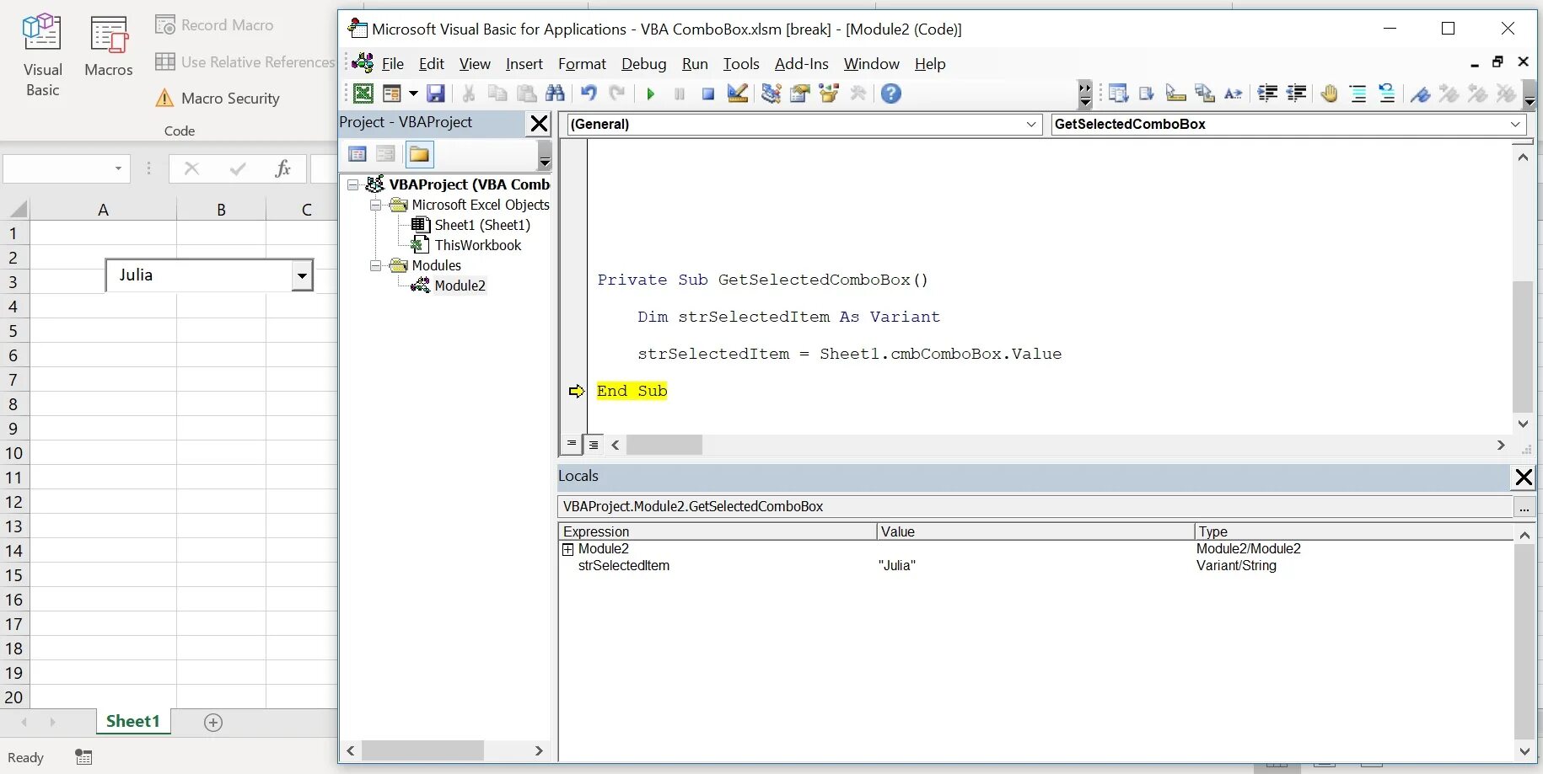1543x774 pixels.
Task: Save the VBA ComboBox workbook
Action: tap(435, 93)
